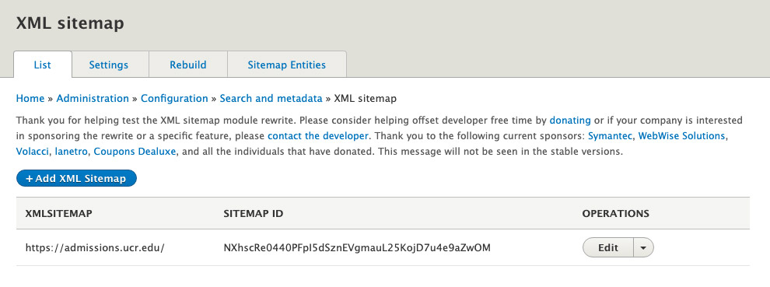Viewport: 770px width, 287px height.
Task: Select the List tab
Action: (42, 65)
